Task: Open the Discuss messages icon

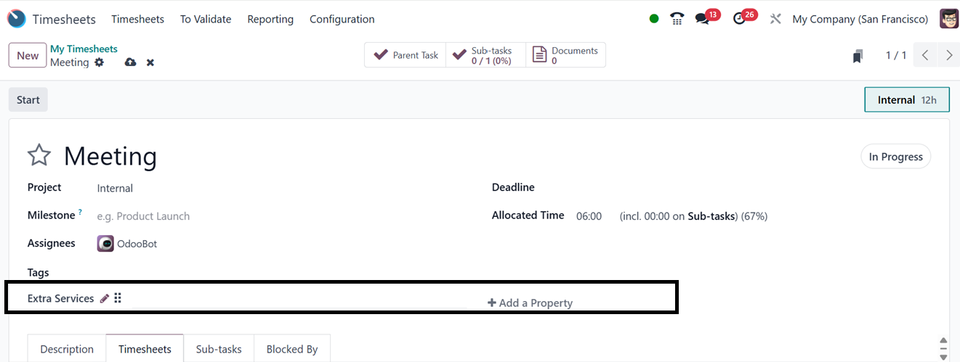Action: click(702, 19)
